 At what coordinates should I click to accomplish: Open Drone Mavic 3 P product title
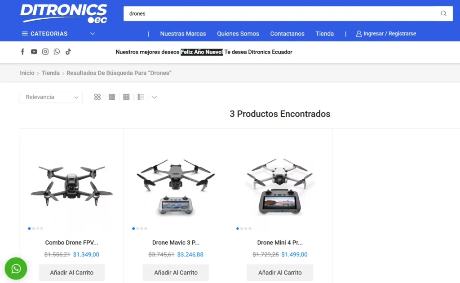pyautogui.click(x=176, y=243)
